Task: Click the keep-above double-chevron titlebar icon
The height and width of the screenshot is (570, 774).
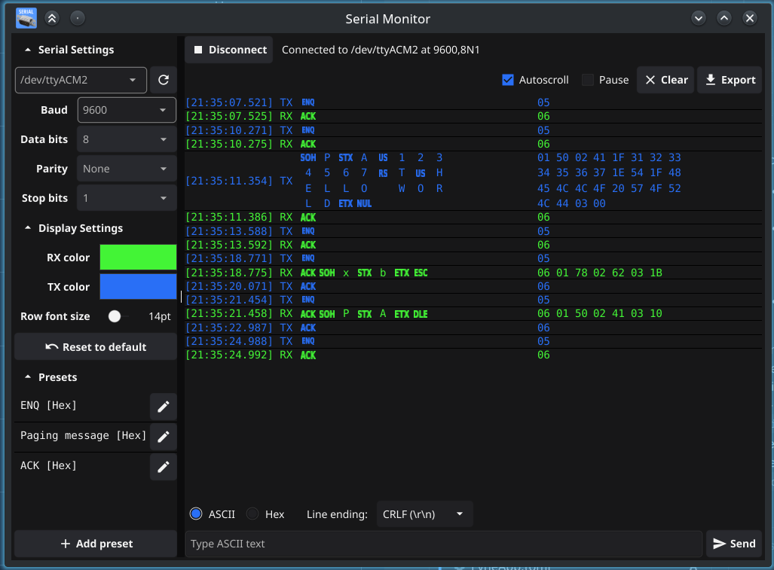Action: 52,19
